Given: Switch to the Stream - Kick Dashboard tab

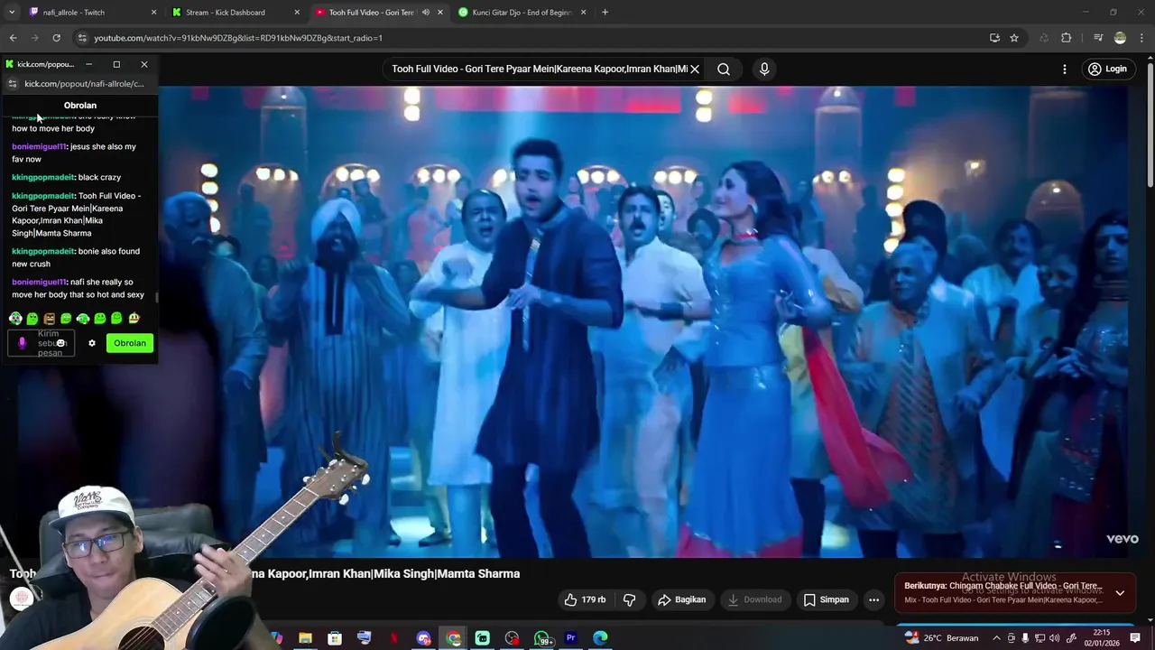Looking at the screenshot, I should click(x=236, y=13).
